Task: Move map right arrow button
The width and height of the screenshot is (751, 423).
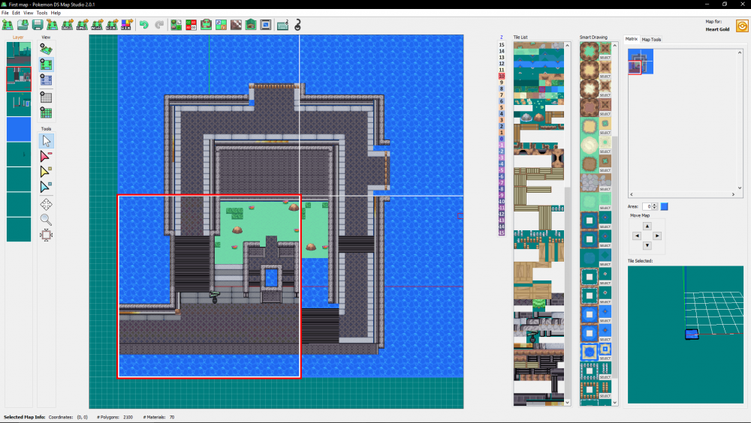Action: click(x=657, y=236)
